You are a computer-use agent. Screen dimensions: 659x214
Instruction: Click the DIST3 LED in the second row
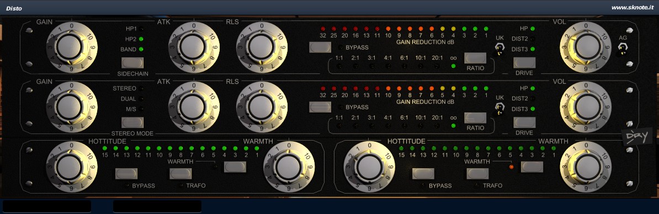pos(533,109)
